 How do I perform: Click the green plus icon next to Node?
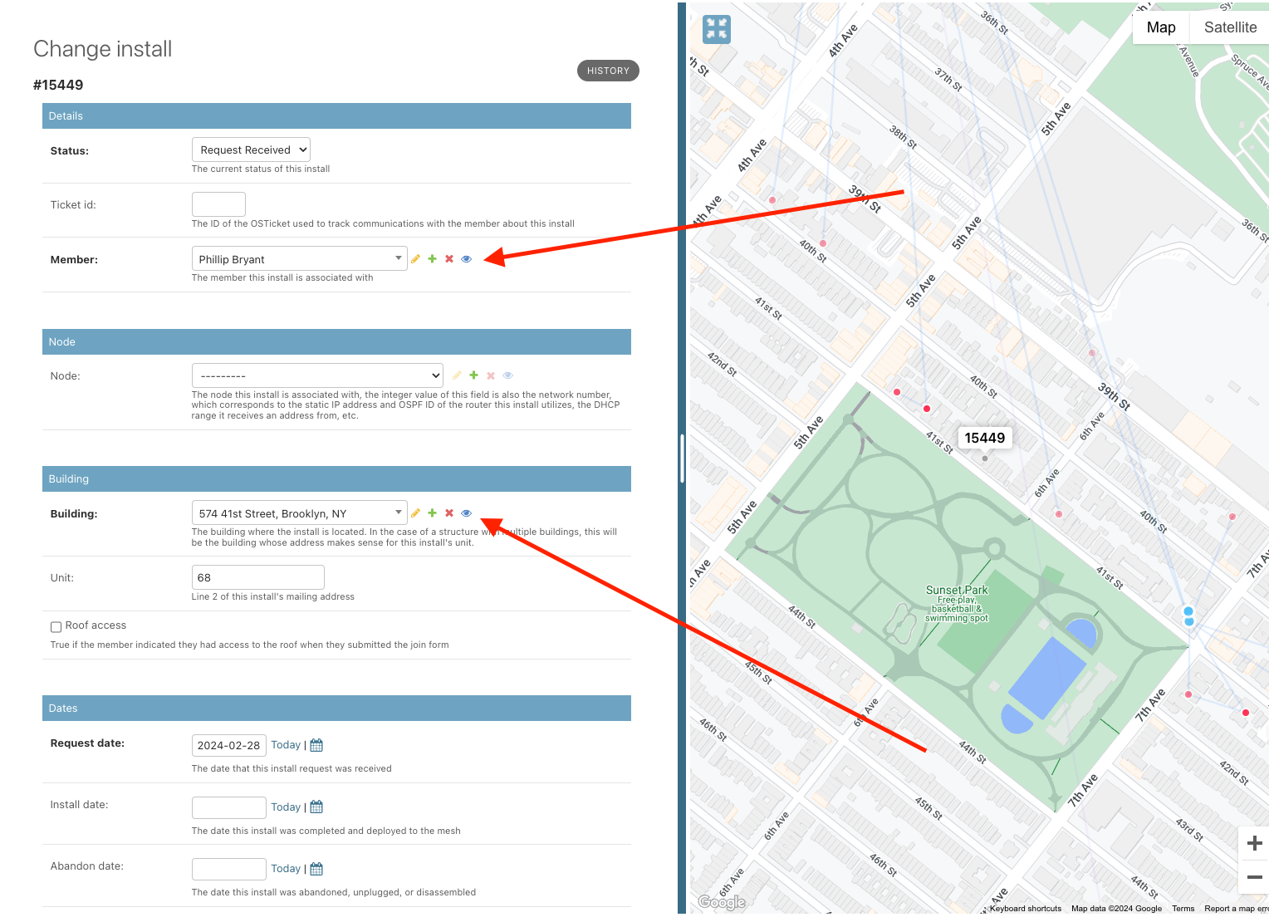tap(473, 375)
